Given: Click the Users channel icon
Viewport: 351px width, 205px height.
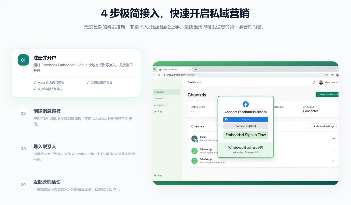Looking at the screenshot, I should (x=195, y=139).
